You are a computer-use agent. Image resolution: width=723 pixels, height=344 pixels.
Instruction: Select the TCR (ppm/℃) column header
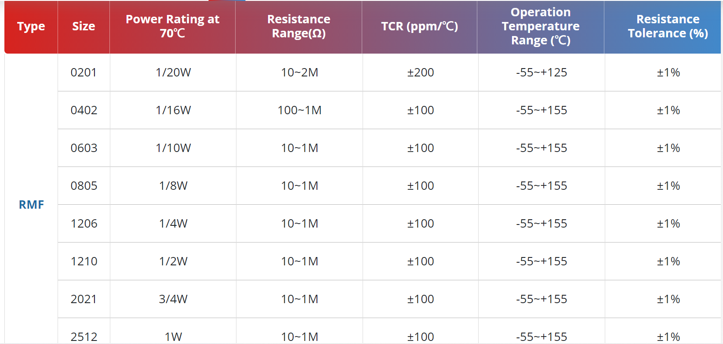pyautogui.click(x=420, y=27)
